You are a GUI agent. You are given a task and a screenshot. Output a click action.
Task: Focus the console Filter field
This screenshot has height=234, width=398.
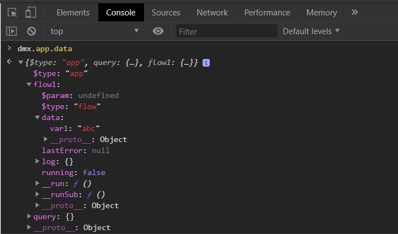coord(226,31)
